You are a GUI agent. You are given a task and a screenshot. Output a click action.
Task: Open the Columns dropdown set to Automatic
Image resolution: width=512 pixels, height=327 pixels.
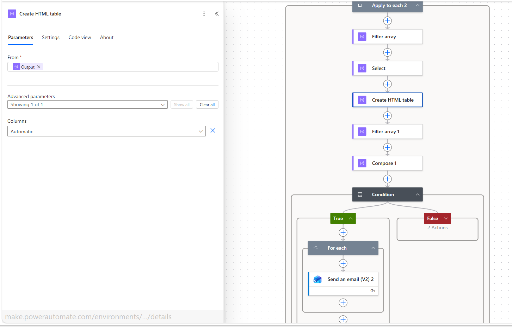(x=106, y=131)
